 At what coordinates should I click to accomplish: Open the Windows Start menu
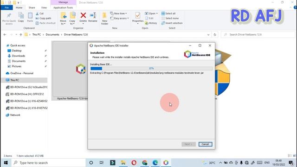pos(6,163)
